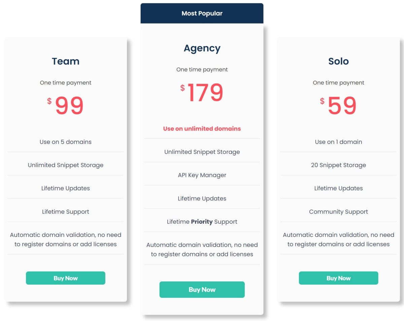Click the Team plan heading
404x321 pixels.
point(66,61)
